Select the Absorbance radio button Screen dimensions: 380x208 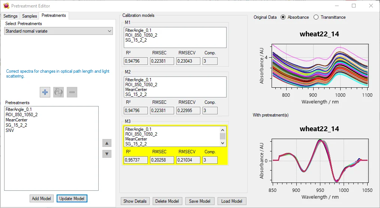coord(283,17)
